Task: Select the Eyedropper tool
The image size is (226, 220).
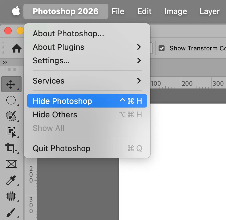Action: (11, 180)
